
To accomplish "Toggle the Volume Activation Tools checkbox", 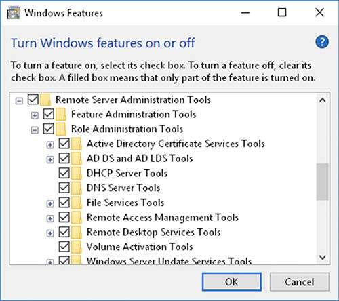I will [64, 247].
